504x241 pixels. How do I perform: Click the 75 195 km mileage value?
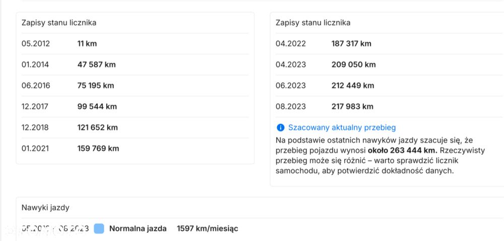[95, 85]
